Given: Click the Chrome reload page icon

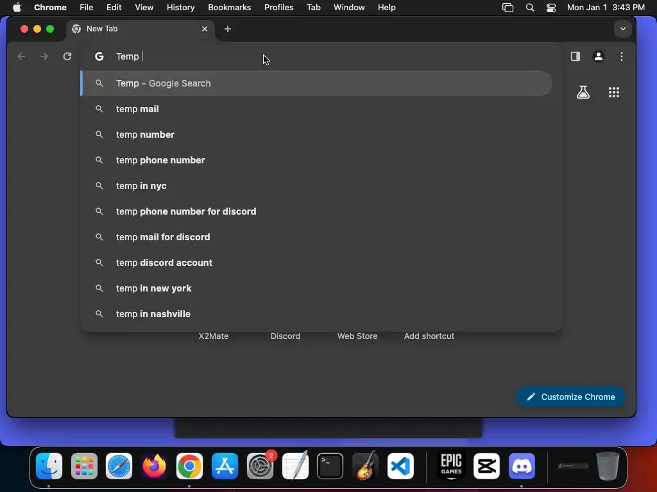Looking at the screenshot, I should pyautogui.click(x=67, y=56).
